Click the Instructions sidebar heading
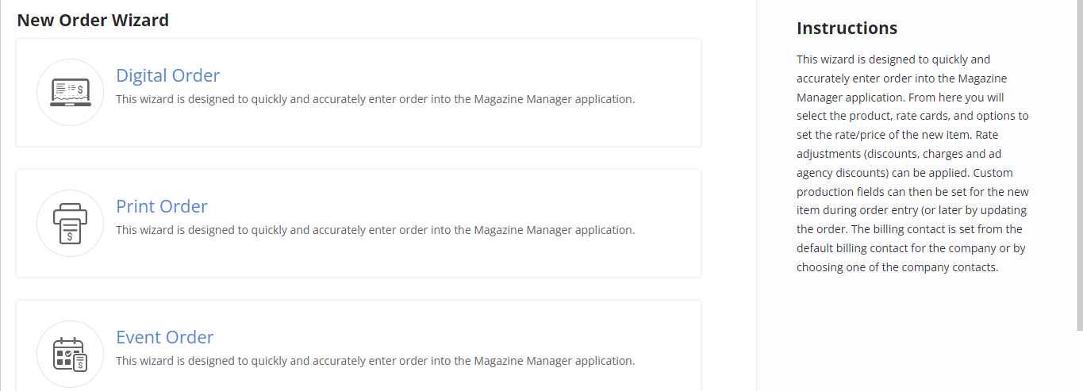Viewport: 1083px width, 391px height. point(847,28)
